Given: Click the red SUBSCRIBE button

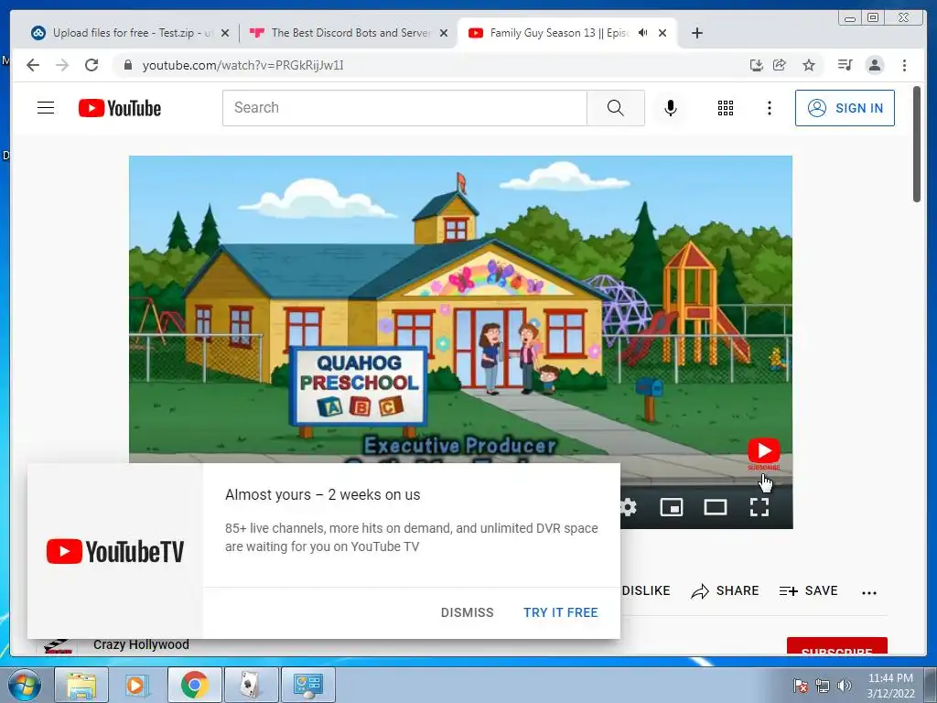Looking at the screenshot, I should tap(836, 647).
